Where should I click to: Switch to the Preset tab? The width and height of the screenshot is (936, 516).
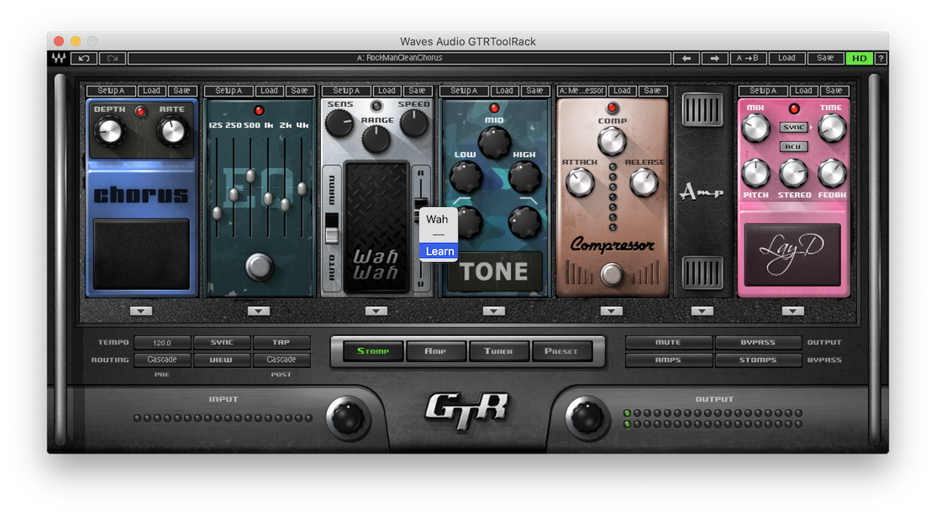(561, 350)
